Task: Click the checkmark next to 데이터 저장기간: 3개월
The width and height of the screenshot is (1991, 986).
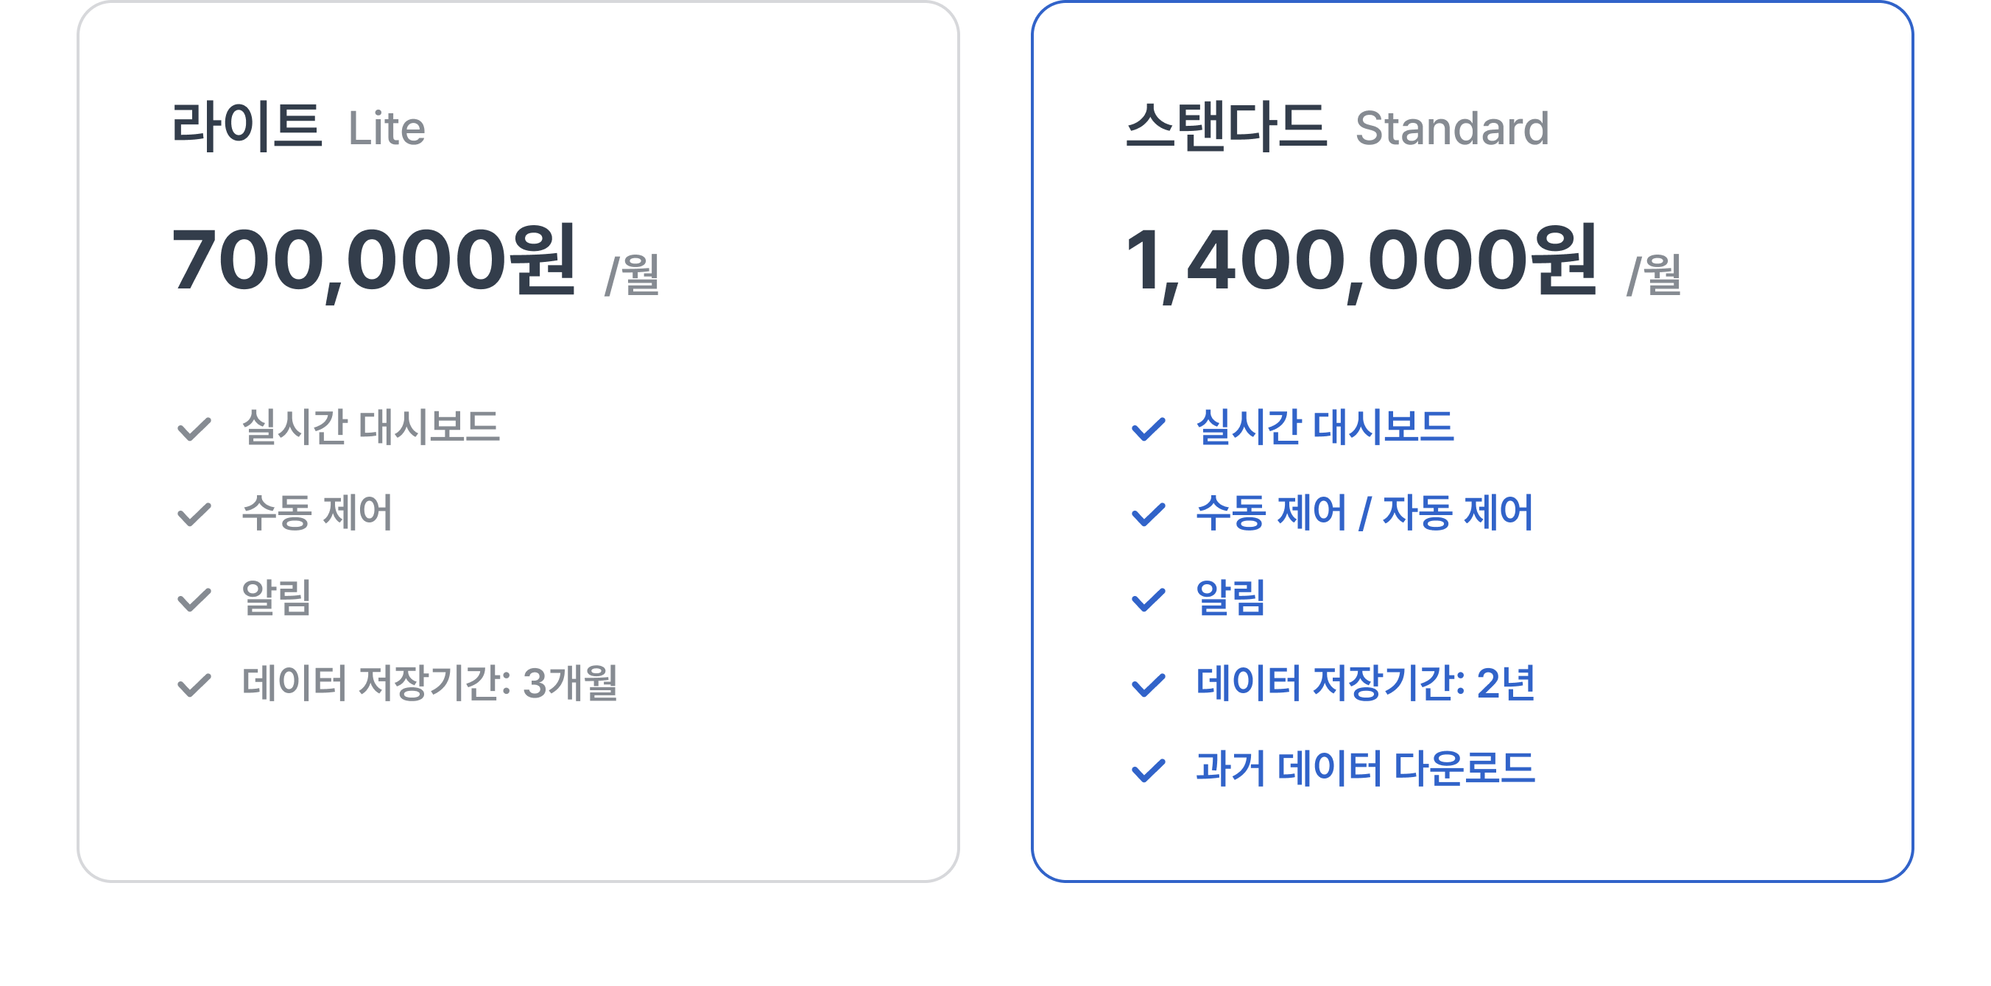Action: [x=194, y=685]
